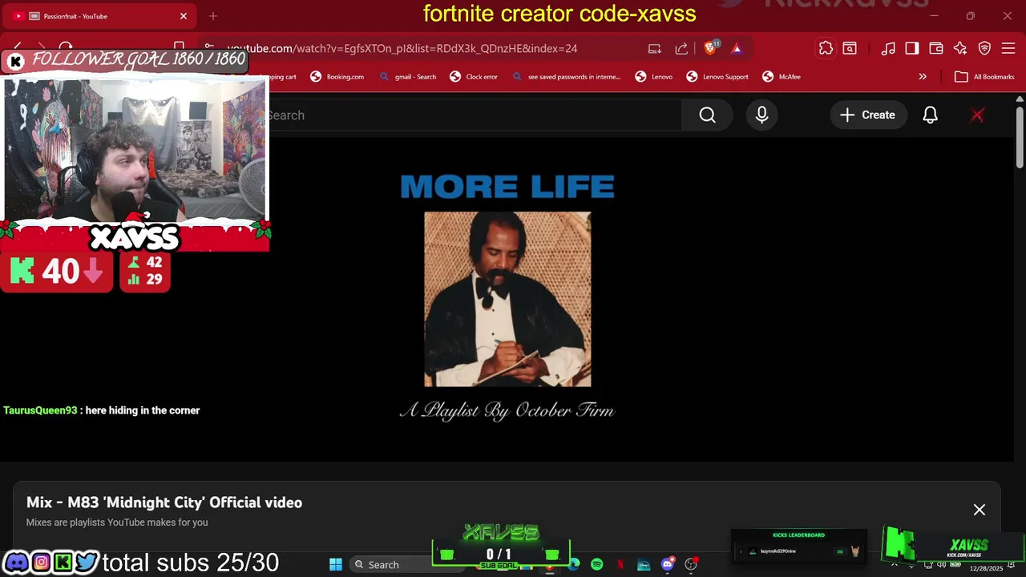Open the Leo AI sparkle icon

960,48
